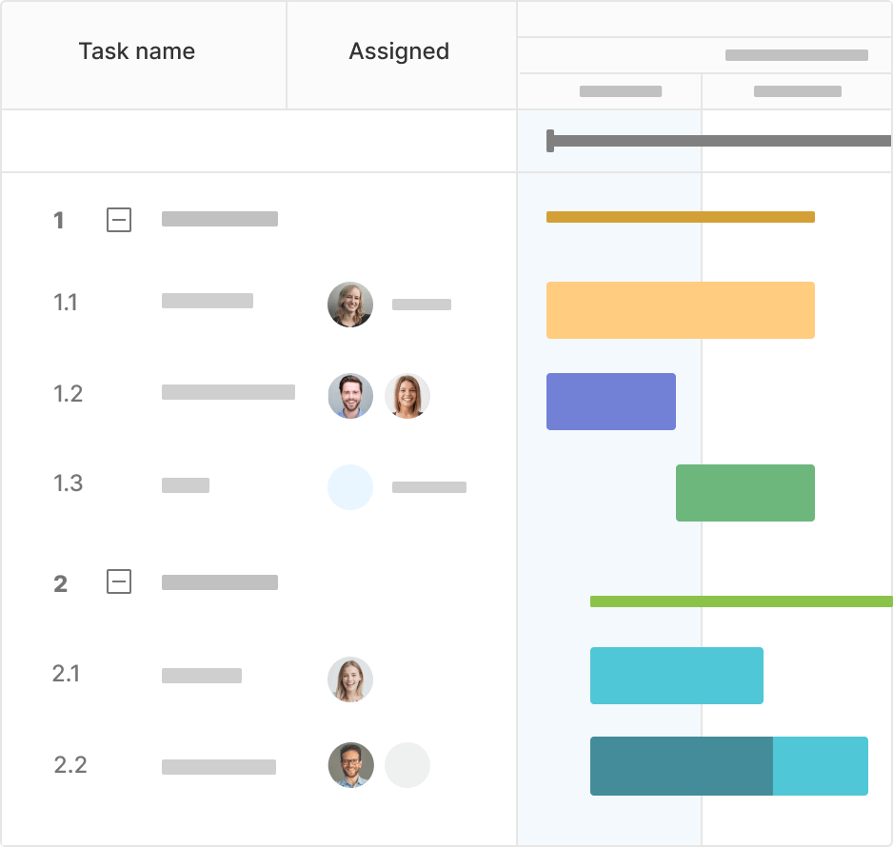Click the second avatar on task 1.2

pyautogui.click(x=407, y=397)
